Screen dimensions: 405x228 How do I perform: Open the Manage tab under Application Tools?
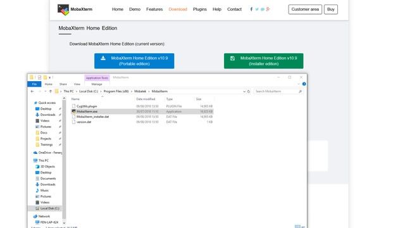(97, 84)
